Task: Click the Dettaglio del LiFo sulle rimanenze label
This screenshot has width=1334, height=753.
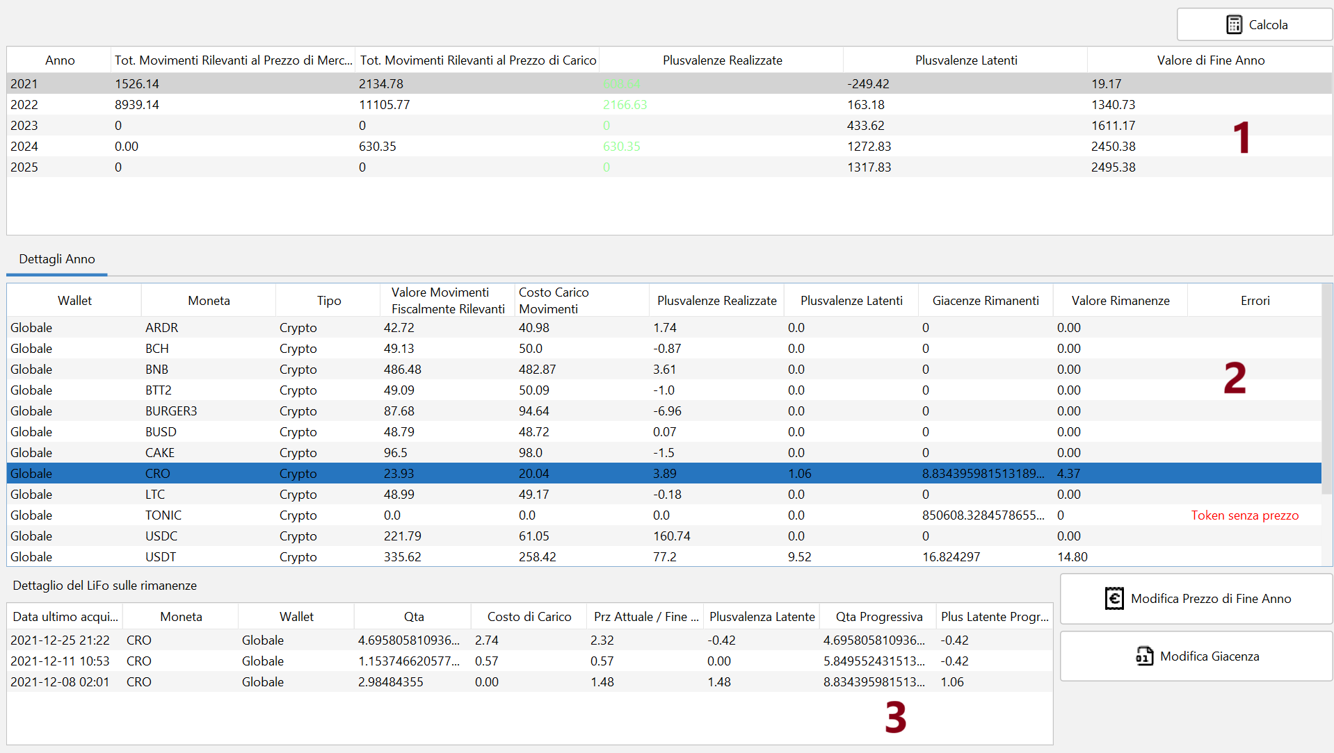Action: pos(104,586)
